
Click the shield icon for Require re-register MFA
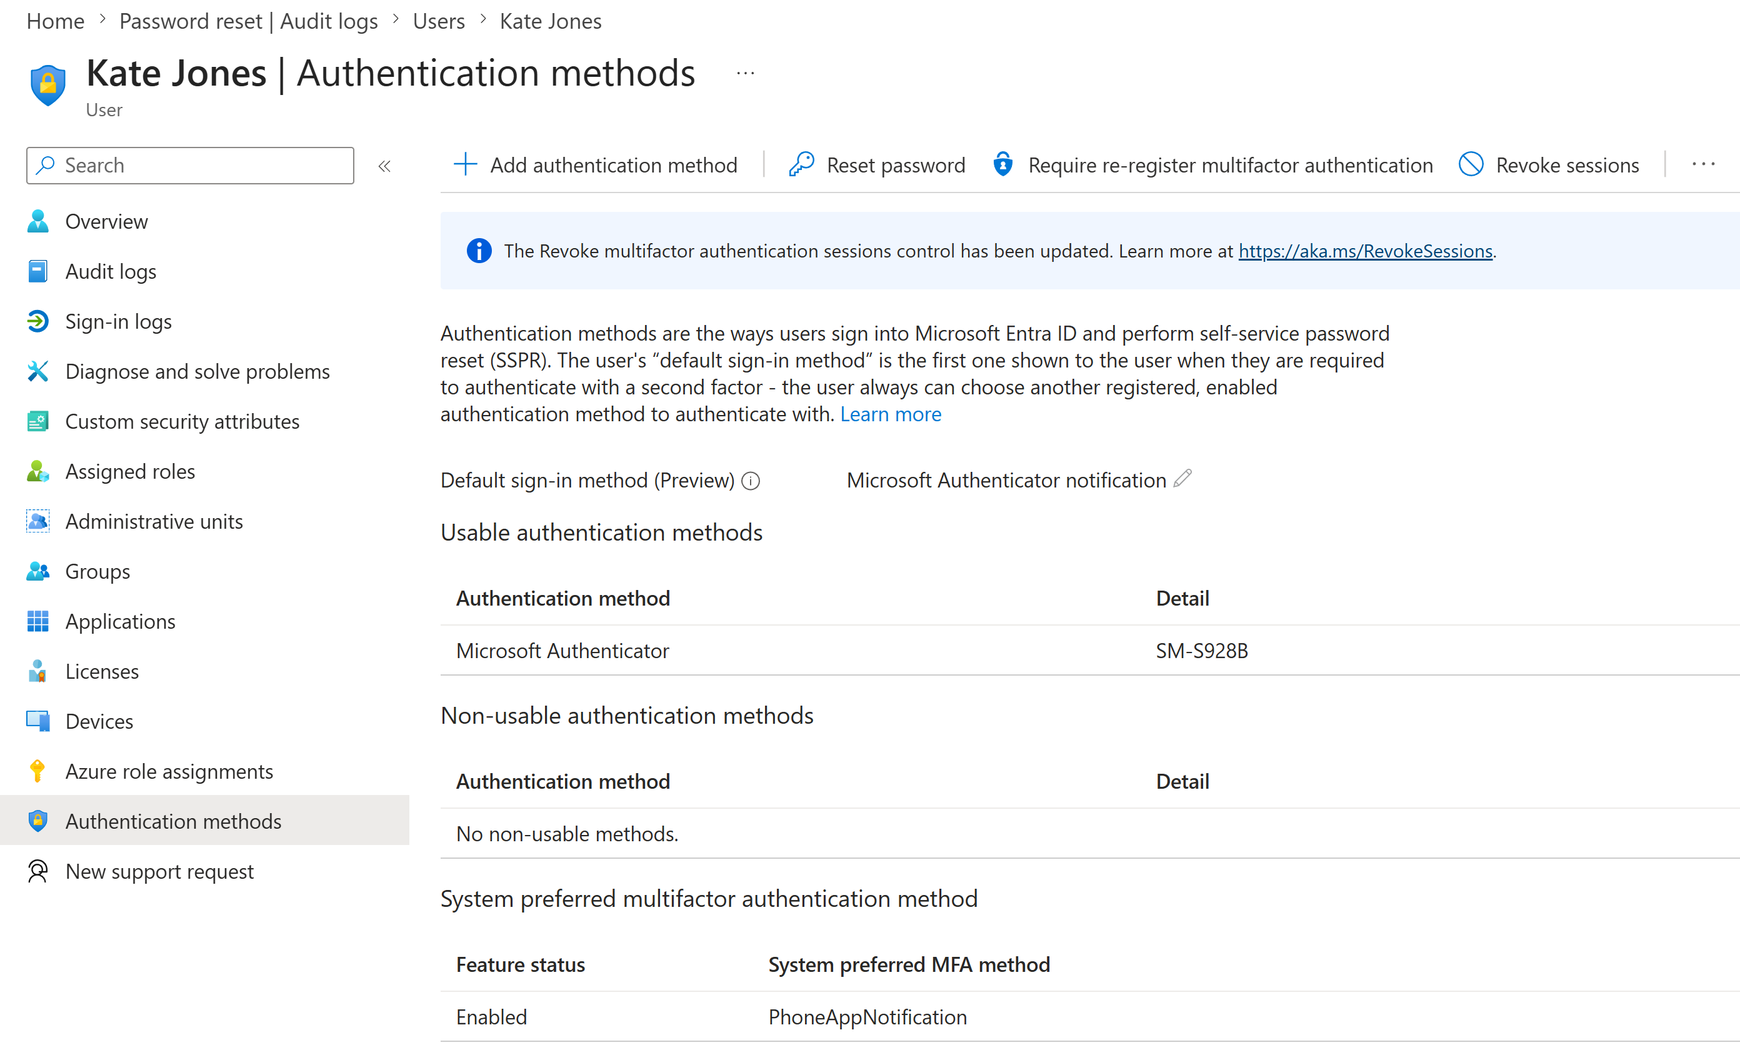pyautogui.click(x=1002, y=165)
